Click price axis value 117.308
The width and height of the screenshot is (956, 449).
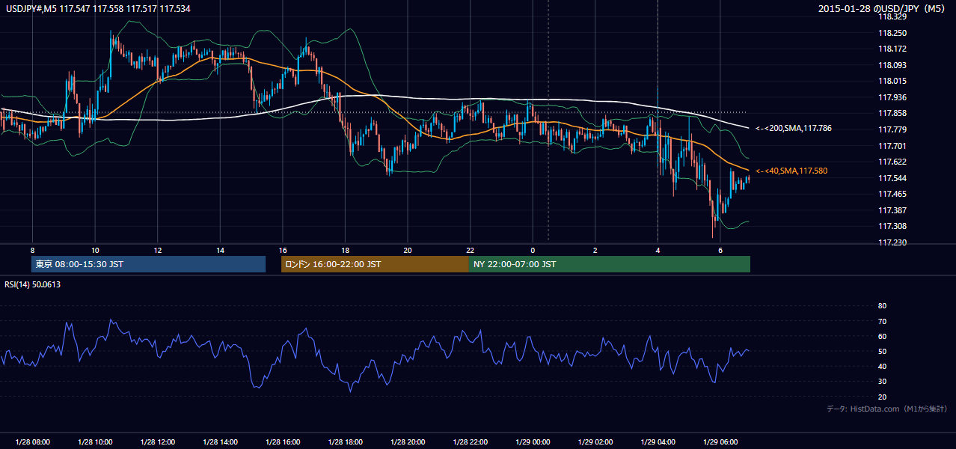tap(892, 226)
